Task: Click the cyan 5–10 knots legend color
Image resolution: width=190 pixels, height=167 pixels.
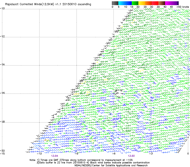Action: (x=122, y=3)
